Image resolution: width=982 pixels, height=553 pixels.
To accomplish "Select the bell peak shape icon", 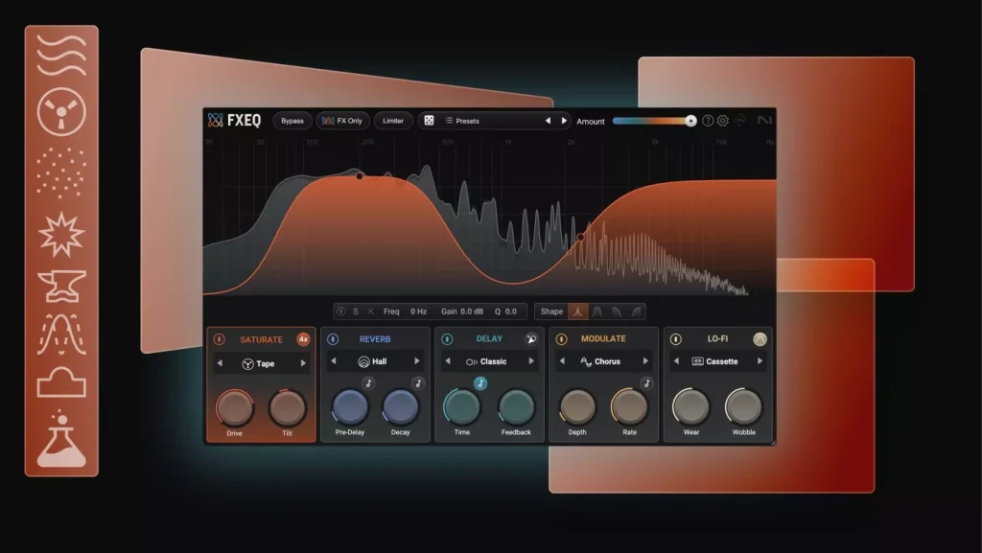I will pos(578,311).
